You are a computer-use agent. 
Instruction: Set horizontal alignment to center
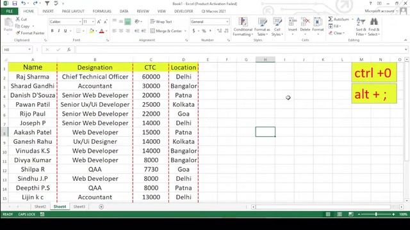(121, 31)
